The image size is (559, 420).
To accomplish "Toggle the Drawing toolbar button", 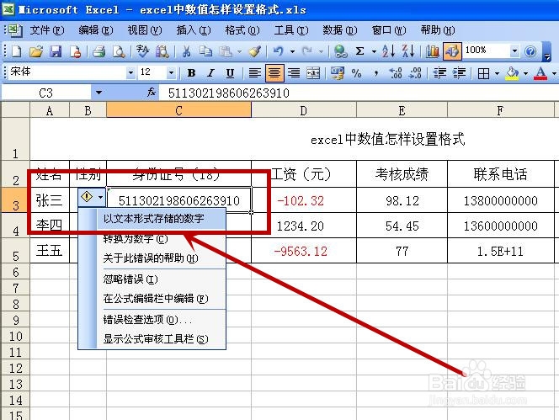I will pos(452,51).
